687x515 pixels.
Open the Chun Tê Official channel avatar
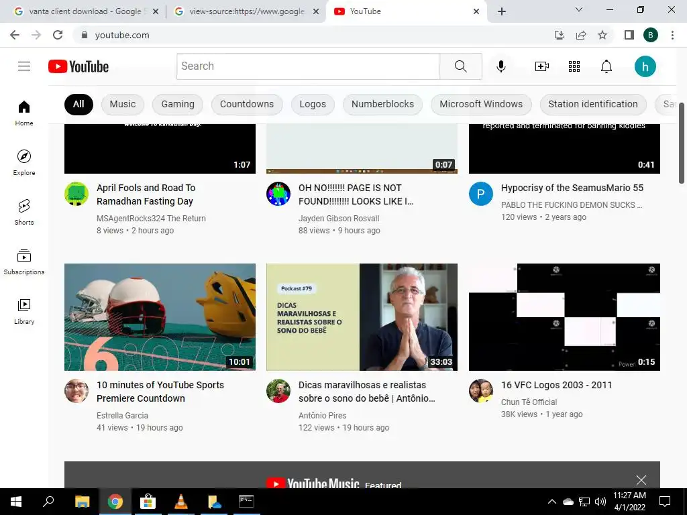click(x=480, y=391)
